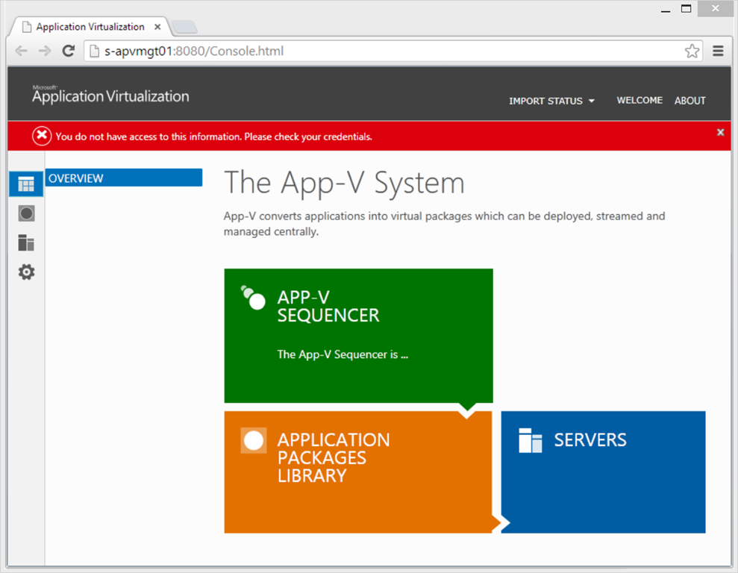Close the Application Virtualization browser tab
Image resolution: width=738 pixels, height=573 pixels.
point(157,27)
